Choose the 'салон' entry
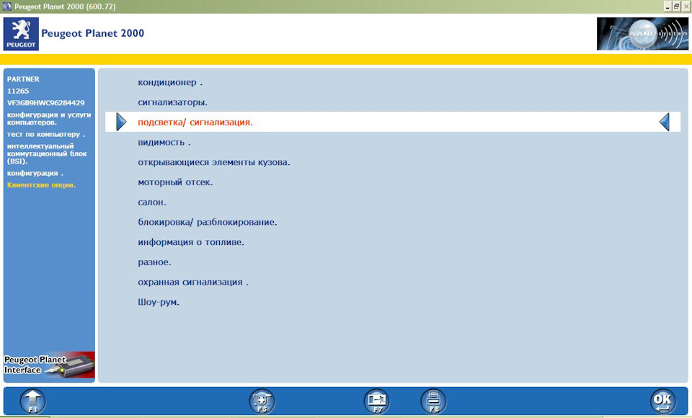 coord(152,203)
